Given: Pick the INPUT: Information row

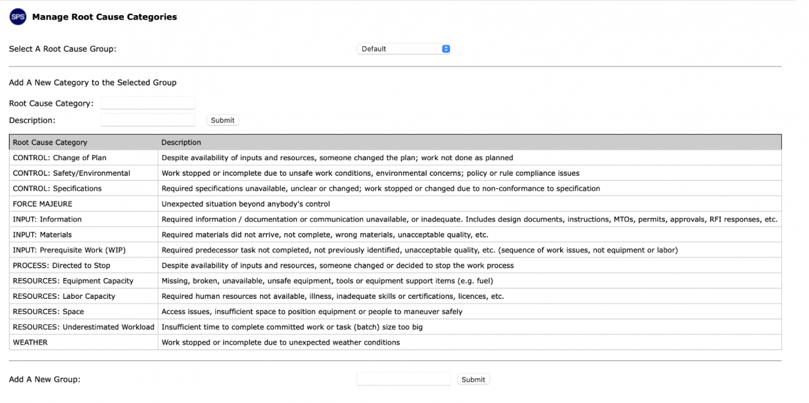Looking at the screenshot, I should (x=396, y=219).
